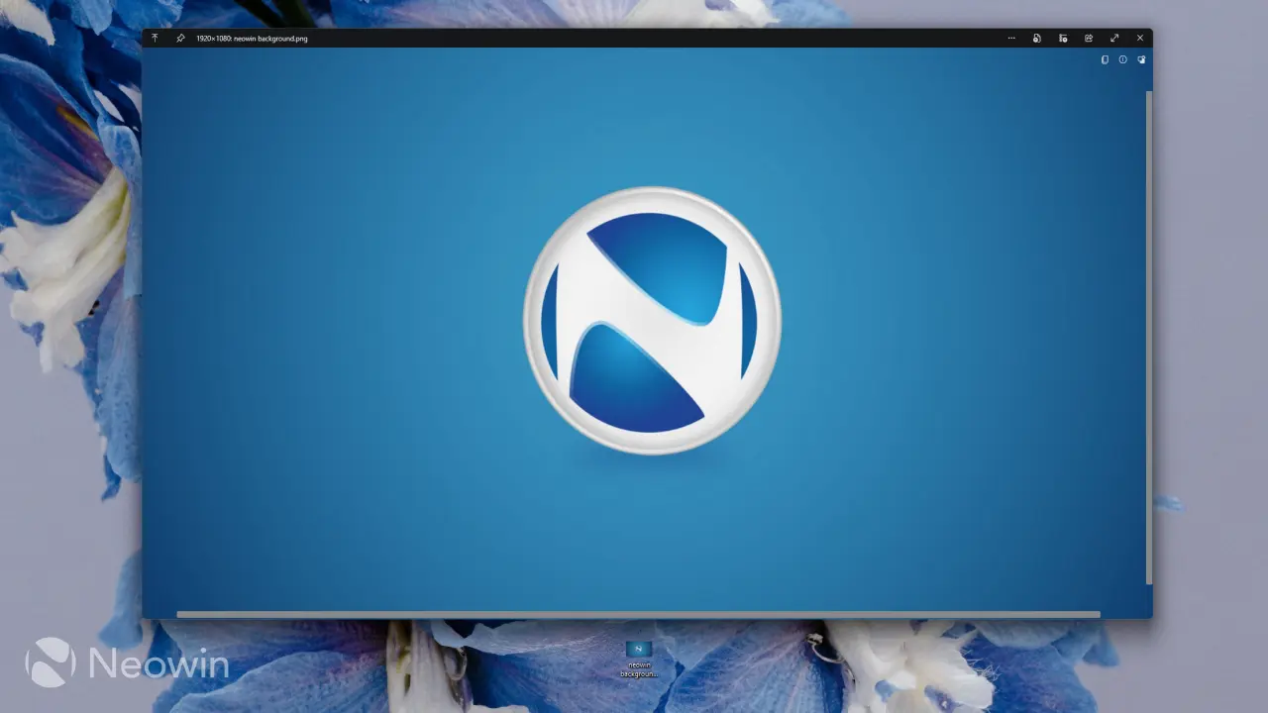
Task: Click the upward arrow icon in title bar
Action: [155, 38]
